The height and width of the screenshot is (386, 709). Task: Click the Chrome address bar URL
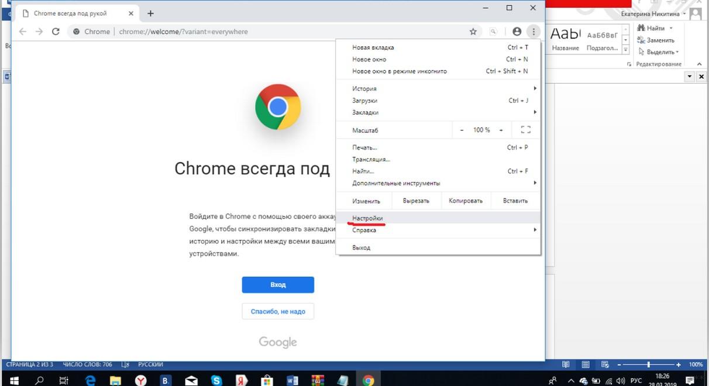(183, 32)
